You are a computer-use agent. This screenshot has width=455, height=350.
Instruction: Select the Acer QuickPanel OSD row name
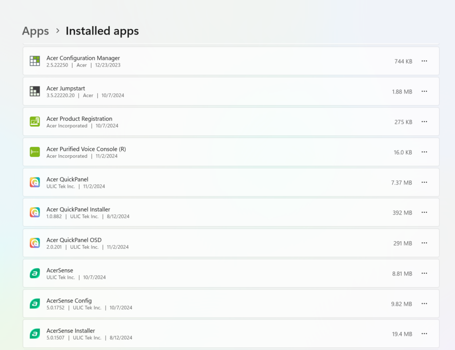tap(74, 240)
